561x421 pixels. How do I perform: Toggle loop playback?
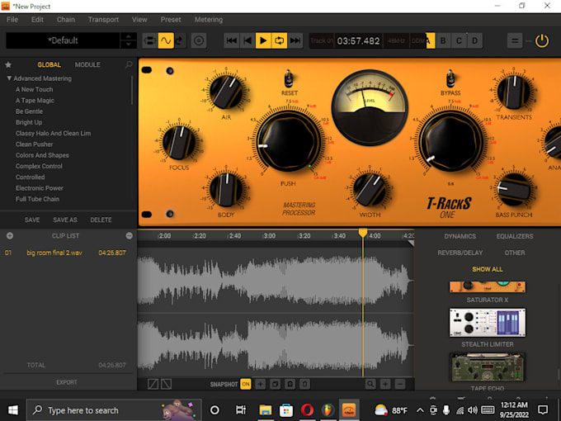[279, 40]
